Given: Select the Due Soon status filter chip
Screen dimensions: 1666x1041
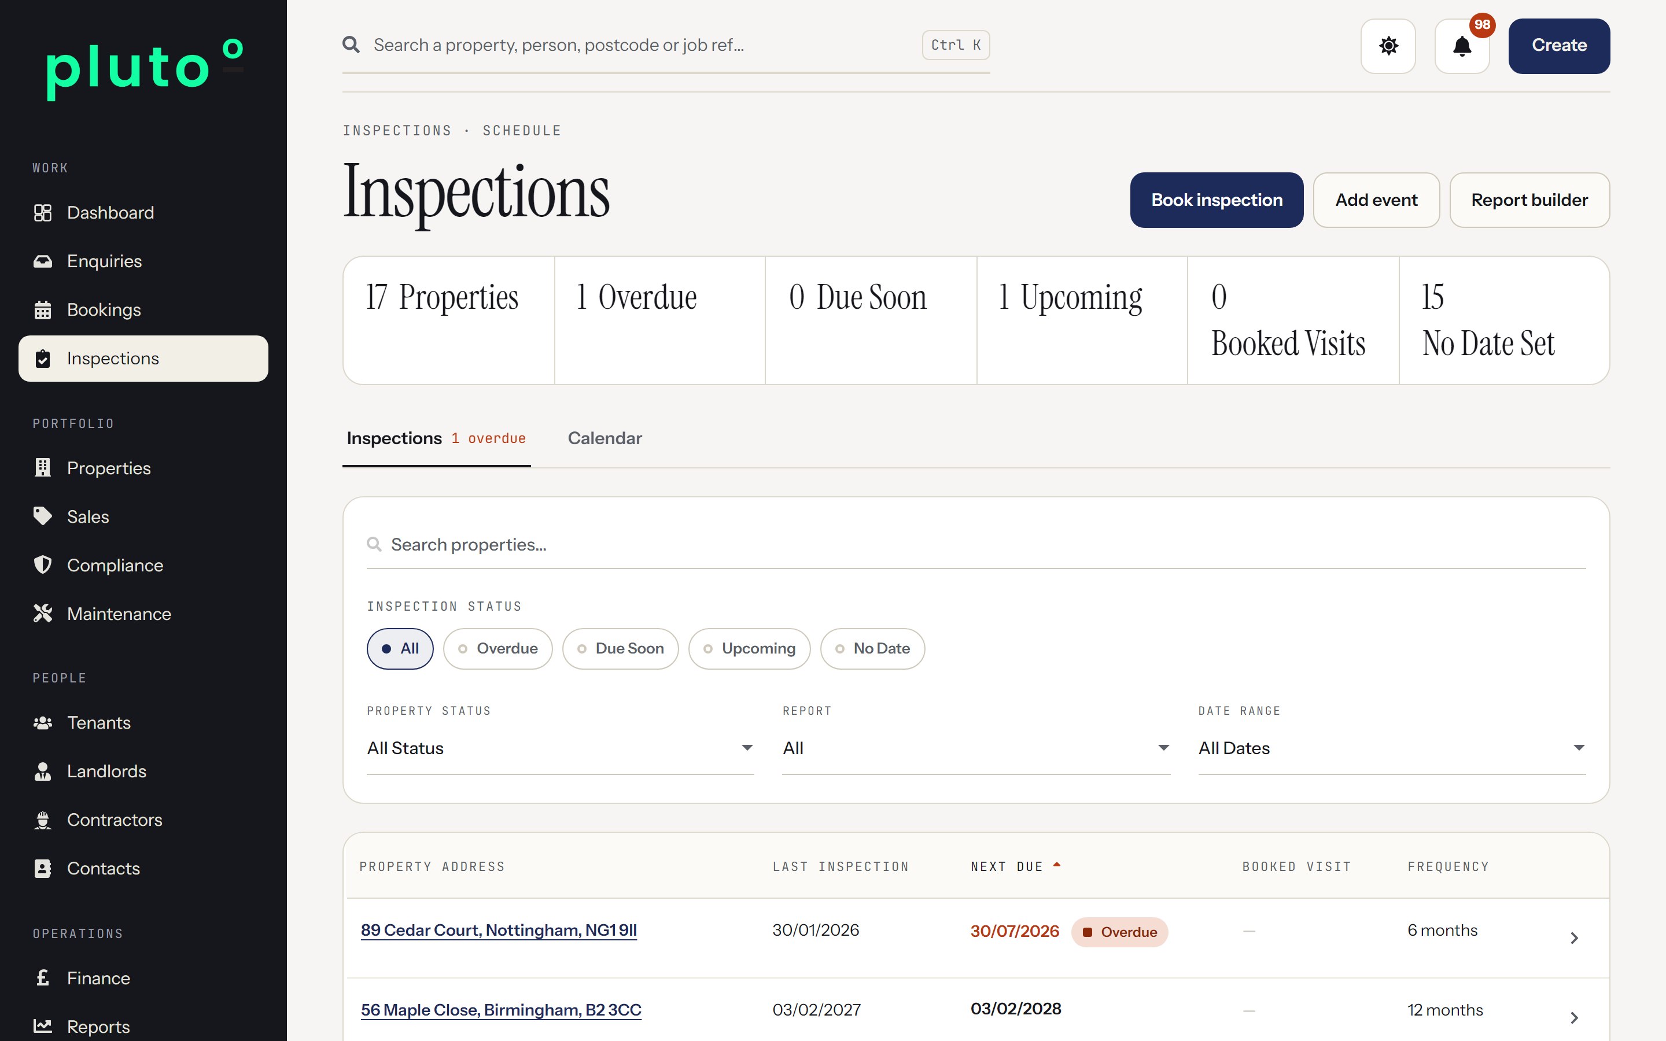Looking at the screenshot, I should pos(620,648).
